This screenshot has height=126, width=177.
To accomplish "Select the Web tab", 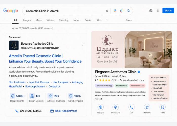I will [99, 20].
